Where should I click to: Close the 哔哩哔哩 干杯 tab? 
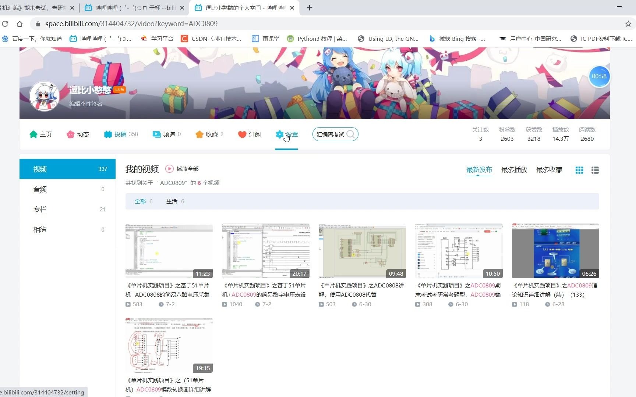click(182, 8)
